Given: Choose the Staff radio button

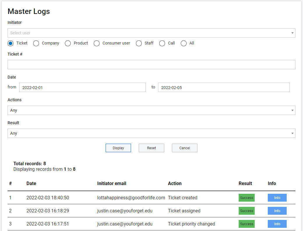Looking at the screenshot, I should click(x=139, y=43).
